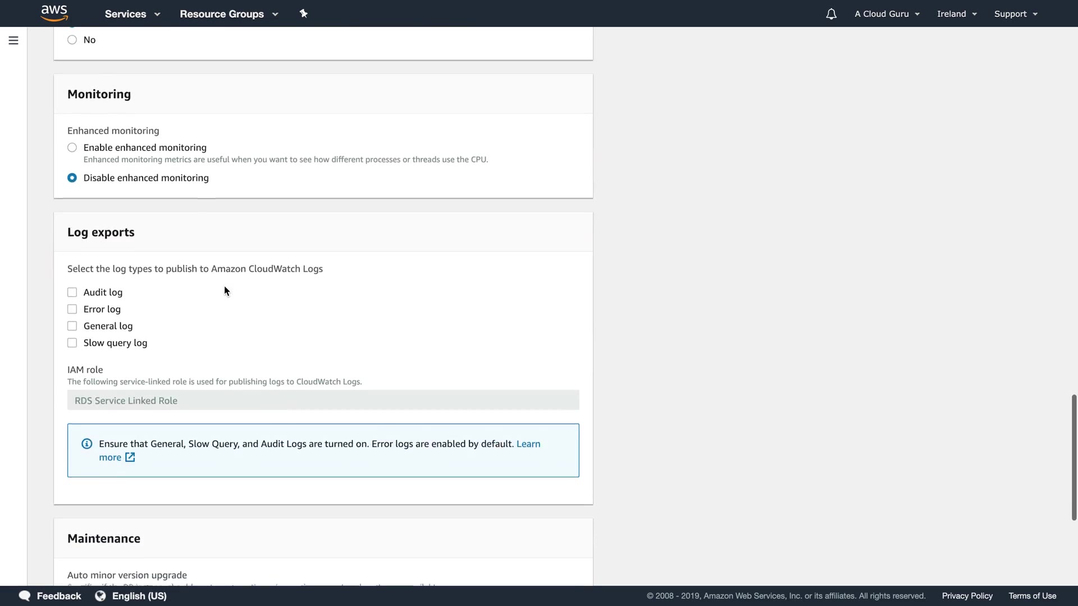Check the Audit log checkbox
The height and width of the screenshot is (606, 1078).
(x=72, y=292)
